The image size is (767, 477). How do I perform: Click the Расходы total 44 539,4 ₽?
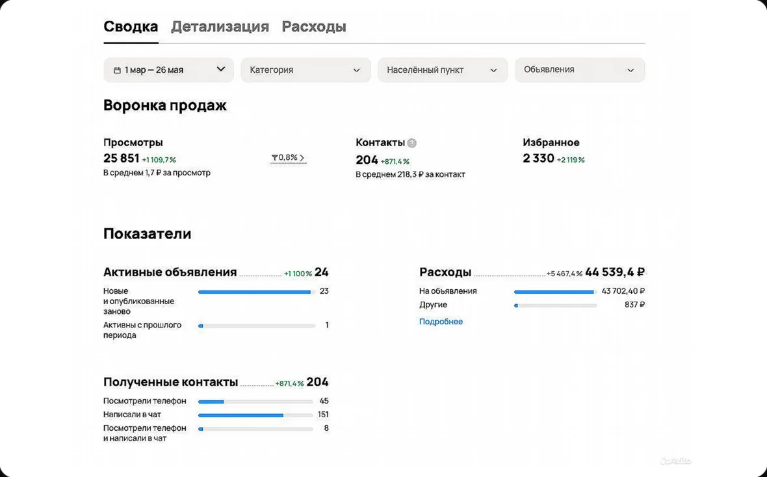click(615, 272)
